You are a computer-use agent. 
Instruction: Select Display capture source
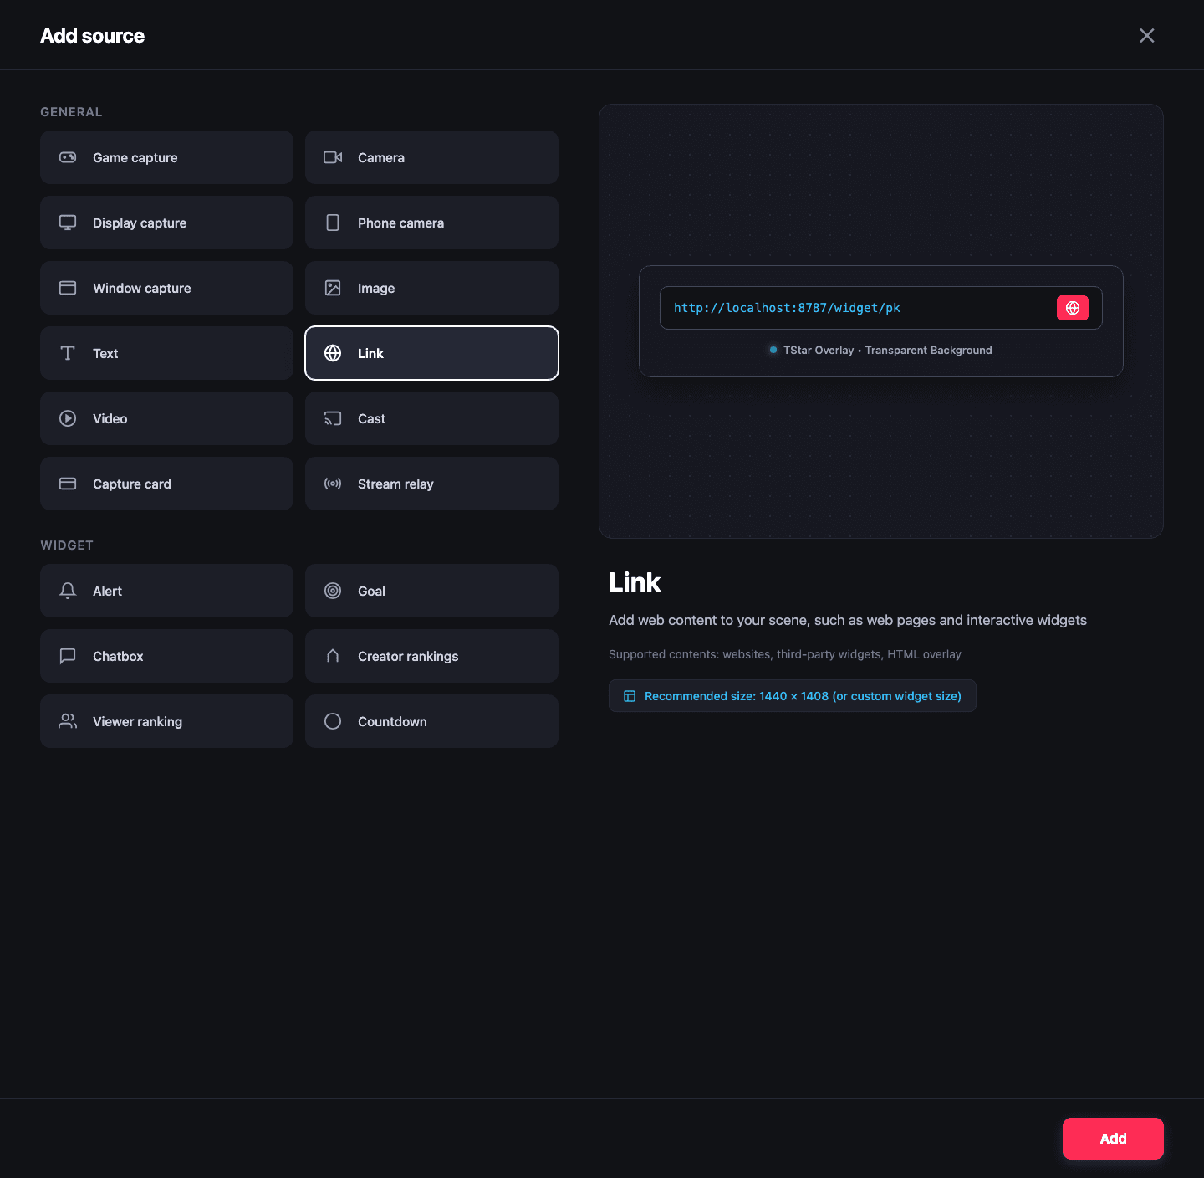pos(166,223)
